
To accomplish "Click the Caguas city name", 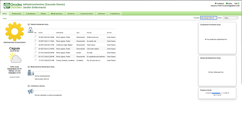I will pyautogui.click(x=14, y=48).
